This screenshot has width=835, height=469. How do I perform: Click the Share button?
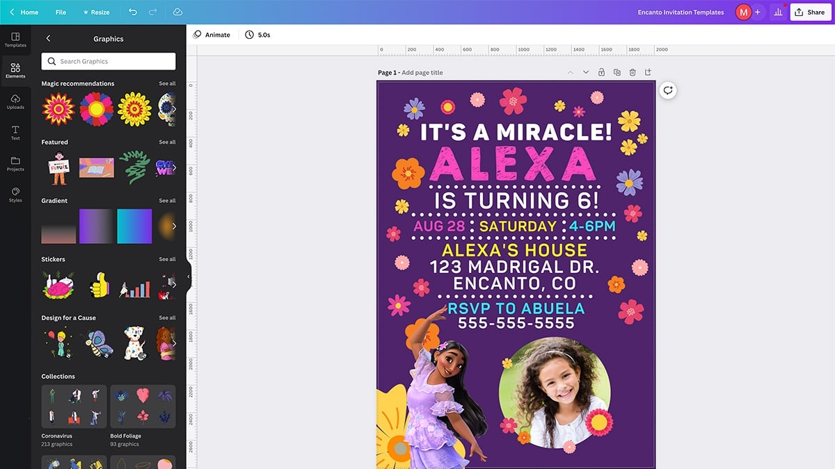click(810, 12)
